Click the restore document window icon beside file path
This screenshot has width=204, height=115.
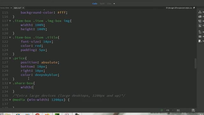point(194,8)
